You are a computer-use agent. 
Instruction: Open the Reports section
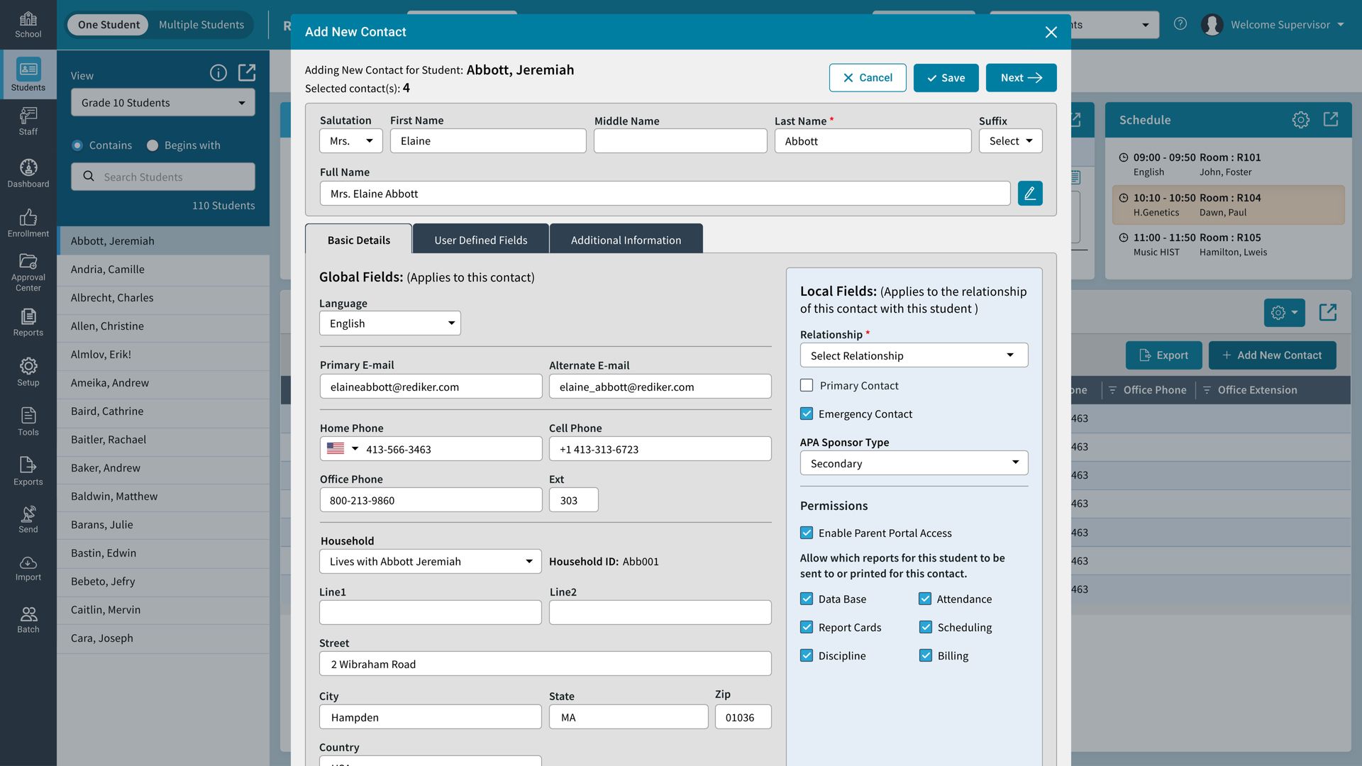[x=28, y=323]
